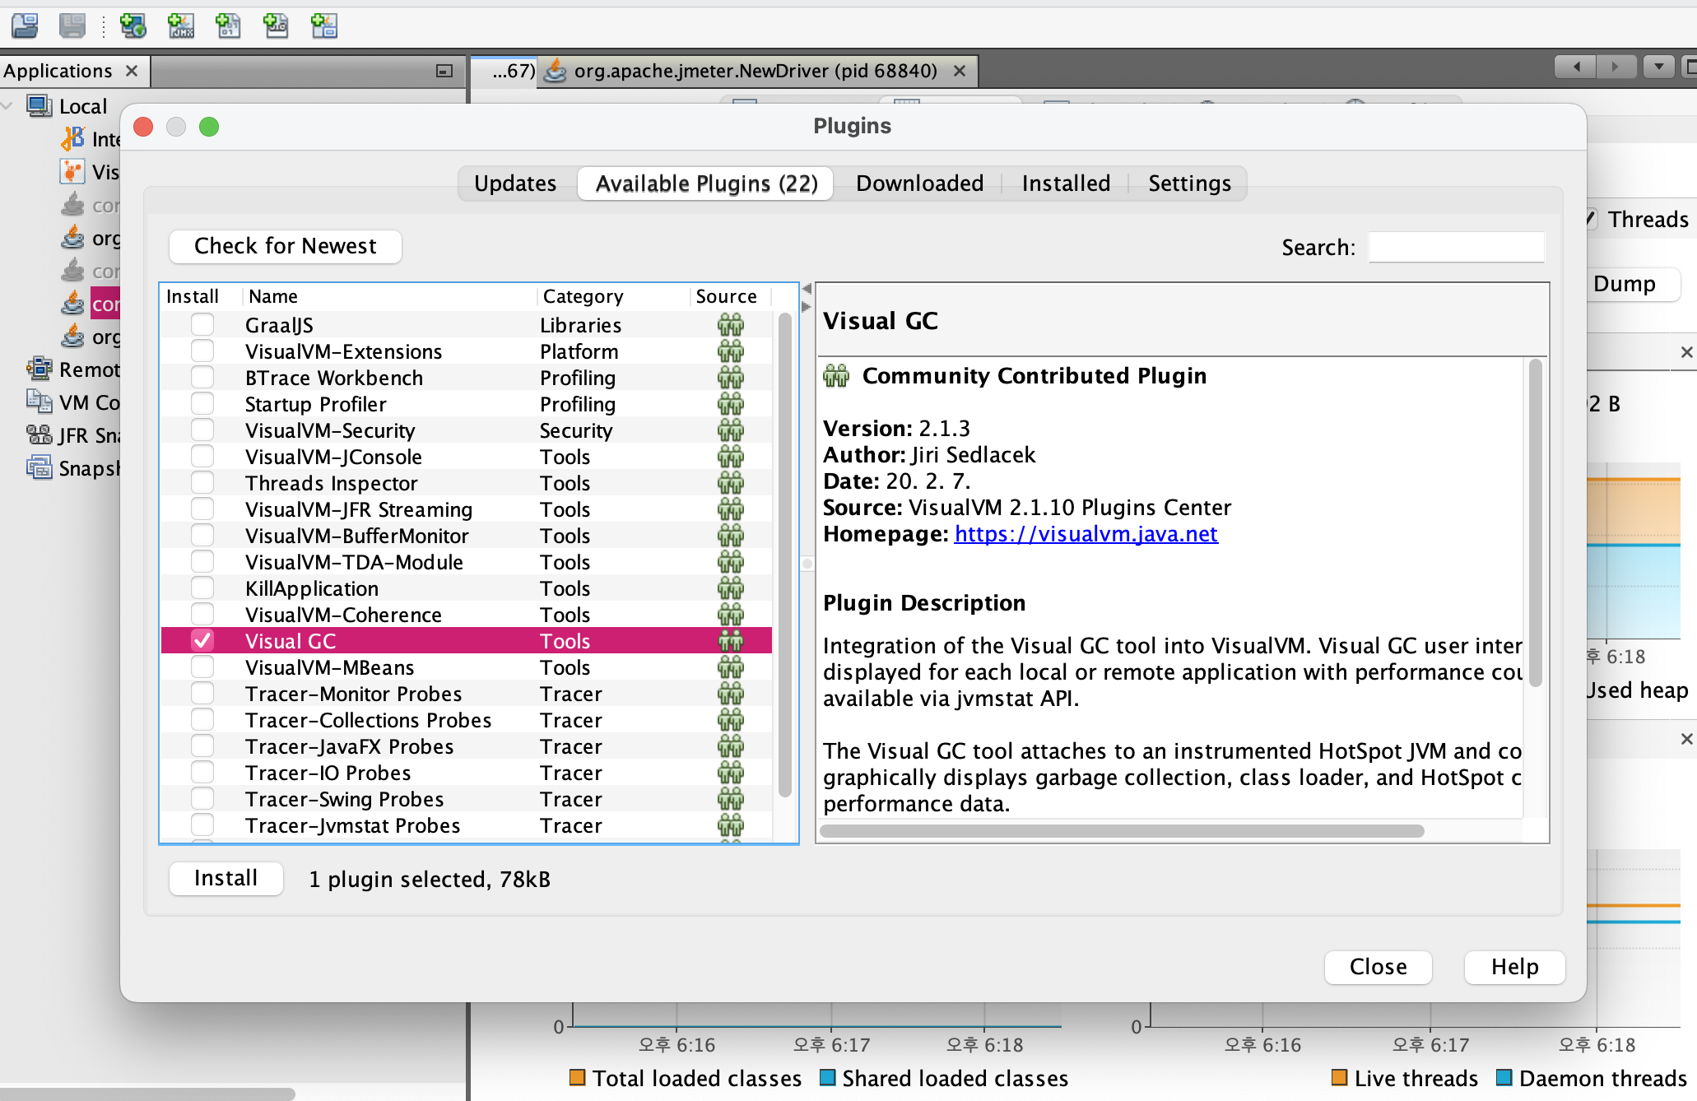Image resolution: width=1697 pixels, height=1101 pixels.
Task: Open the visualvm.java.net homepage link
Action: pos(1086,534)
